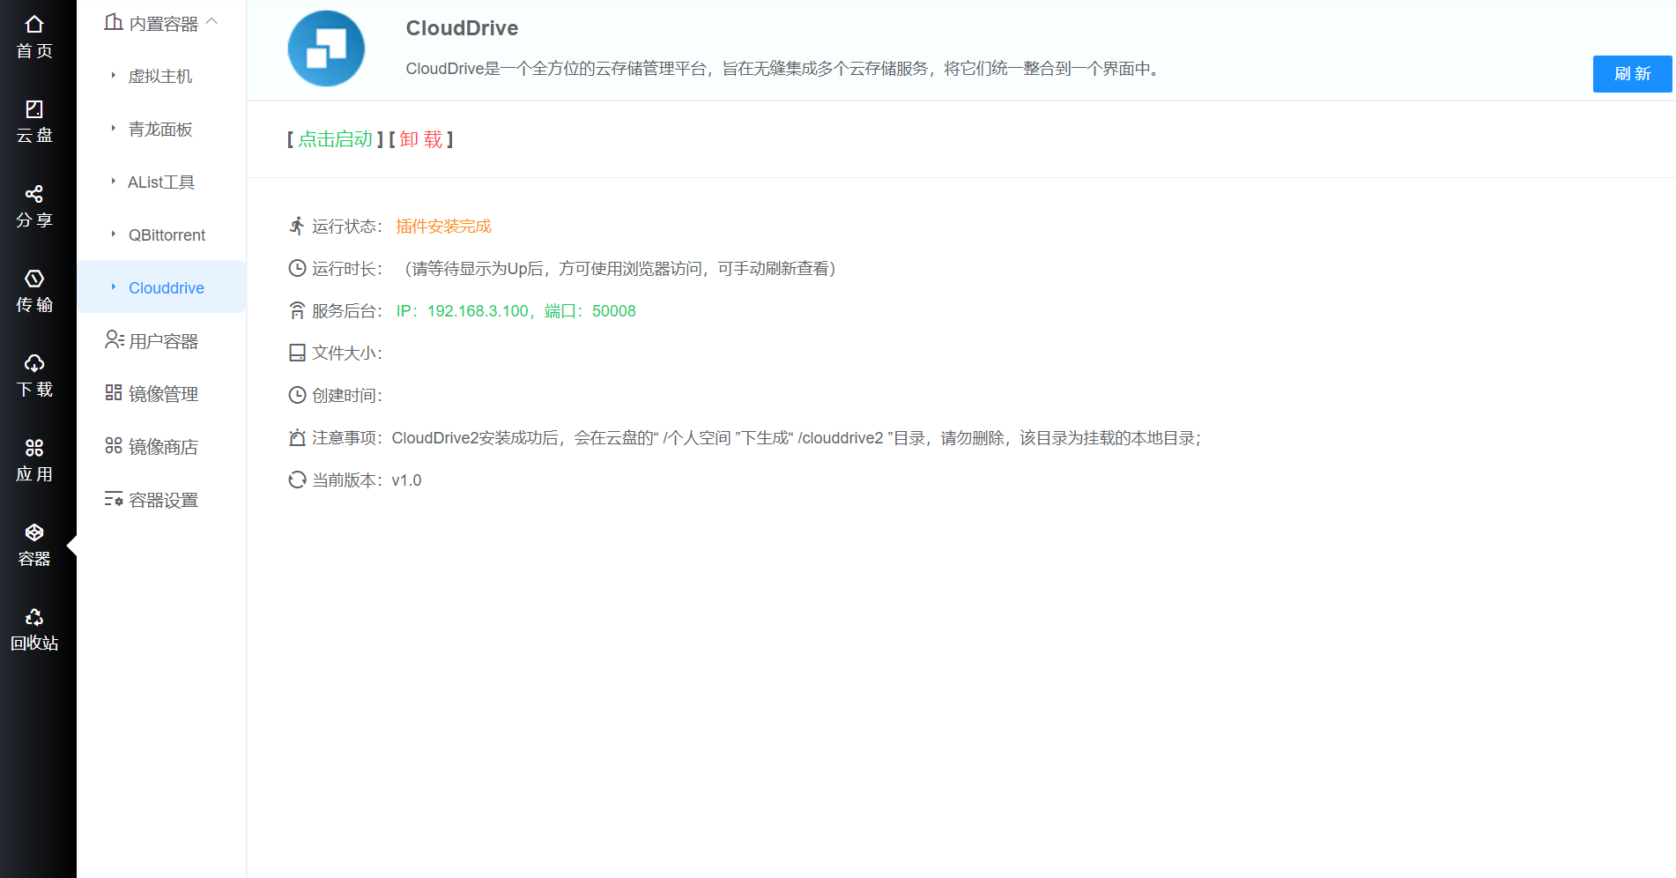1676x878 pixels.
Task: Expand the 虚拟主机 arrow
Action: 114,76
